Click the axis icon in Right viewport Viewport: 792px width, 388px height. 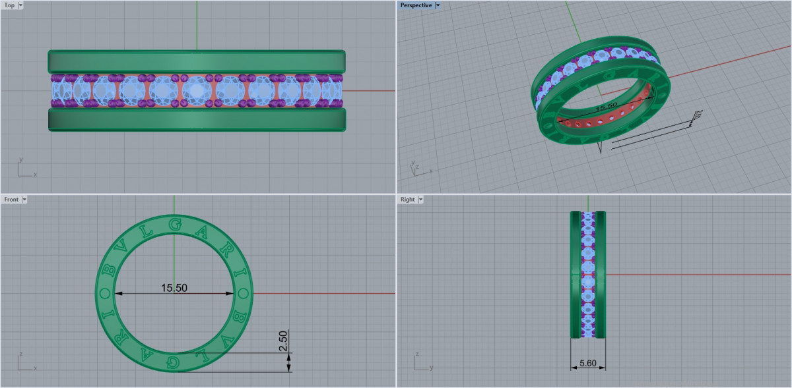422,362
